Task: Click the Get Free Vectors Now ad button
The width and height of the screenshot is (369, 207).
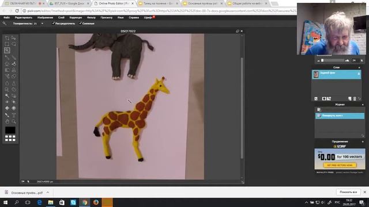Action: [340, 165]
